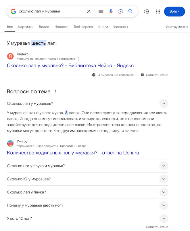The width and height of the screenshot is (190, 231).
Task: Click into the search query input field
Action: pyautogui.click(x=51, y=11)
